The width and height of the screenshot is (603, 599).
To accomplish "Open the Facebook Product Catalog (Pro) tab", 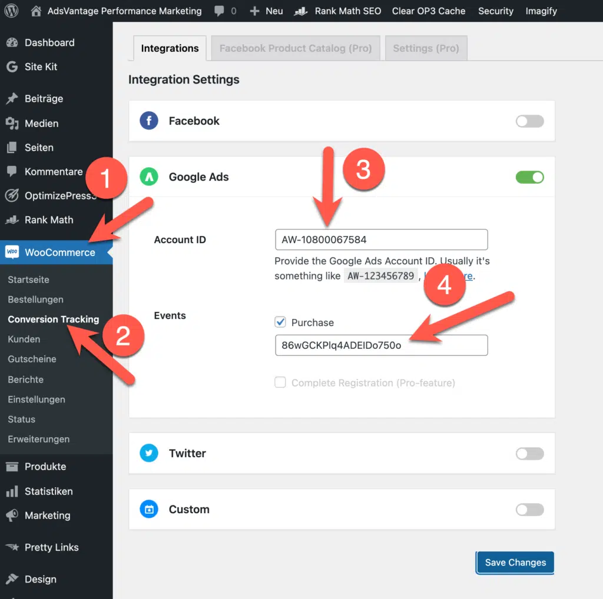I will click(296, 48).
